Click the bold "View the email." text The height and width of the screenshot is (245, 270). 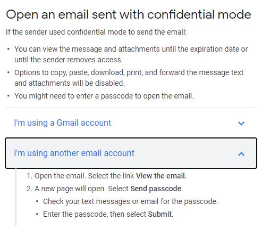(x=161, y=176)
